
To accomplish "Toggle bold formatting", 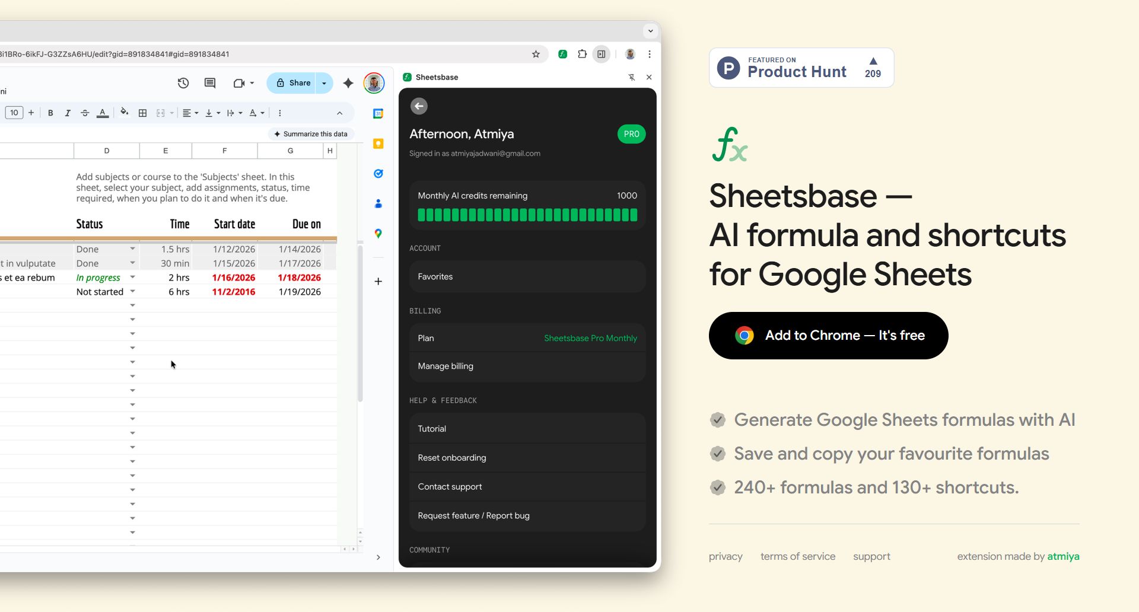I will [50, 113].
